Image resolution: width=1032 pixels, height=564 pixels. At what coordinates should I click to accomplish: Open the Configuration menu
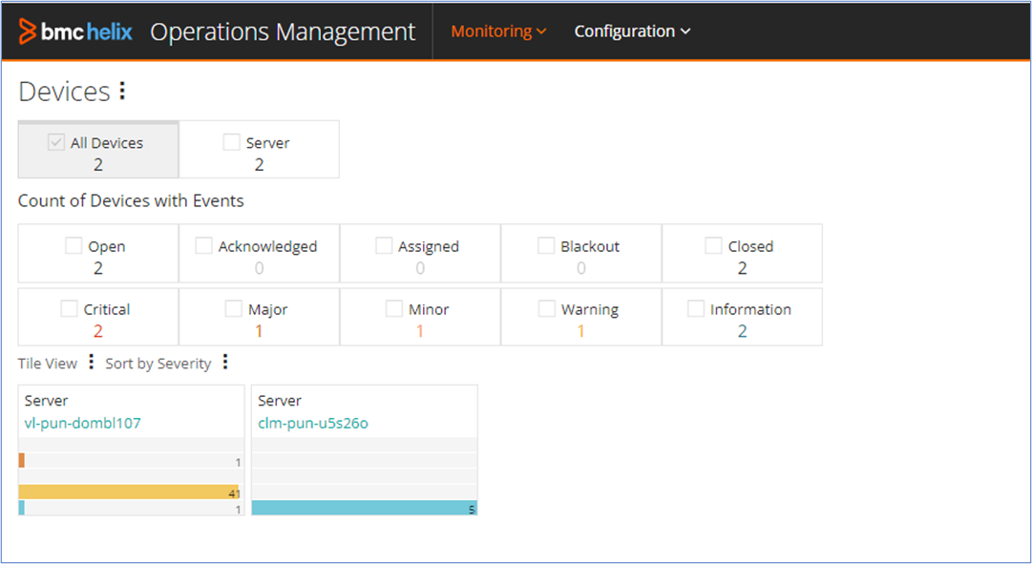[632, 31]
